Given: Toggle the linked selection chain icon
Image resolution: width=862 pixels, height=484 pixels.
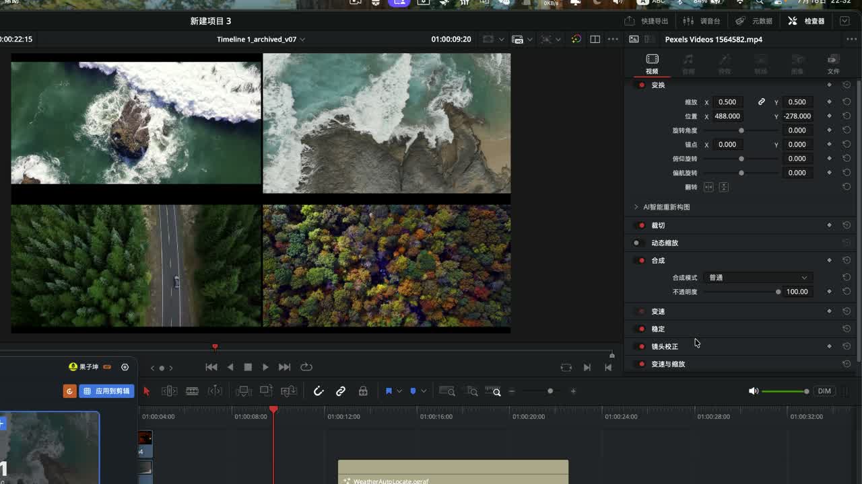Looking at the screenshot, I should [341, 391].
